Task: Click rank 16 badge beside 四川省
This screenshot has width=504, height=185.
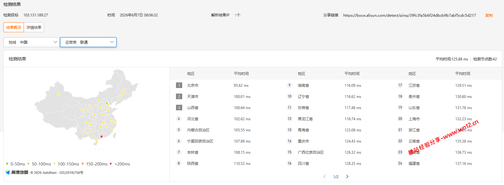Action: tap(289, 163)
